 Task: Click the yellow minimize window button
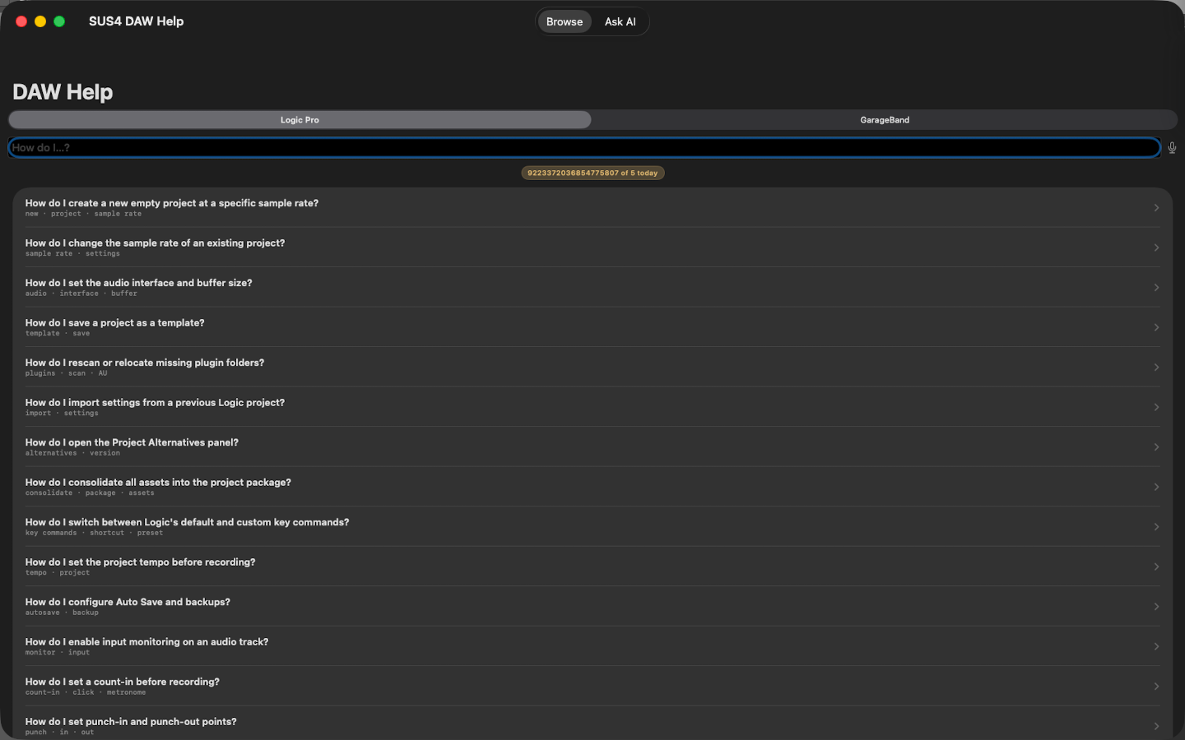click(40, 21)
